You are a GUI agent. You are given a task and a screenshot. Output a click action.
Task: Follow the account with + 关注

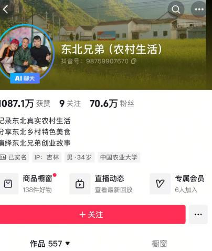coord(92,214)
